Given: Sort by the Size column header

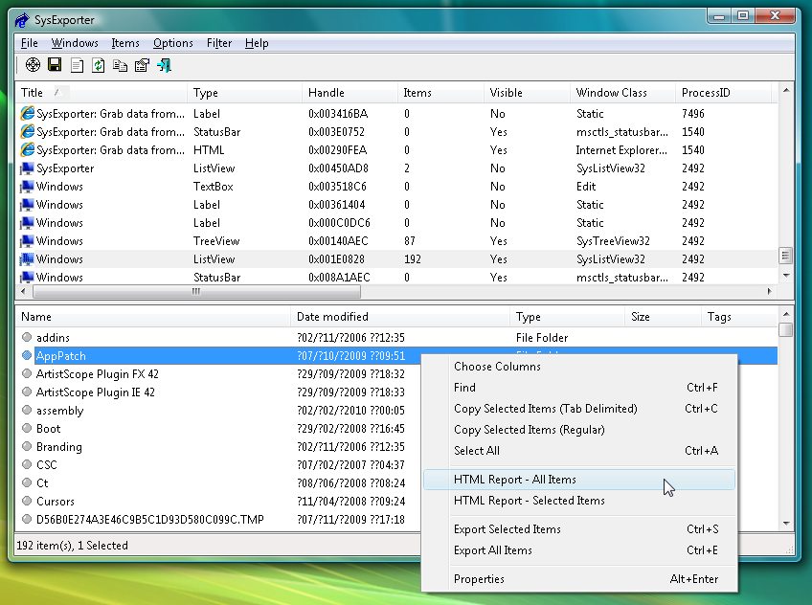Looking at the screenshot, I should pos(663,317).
